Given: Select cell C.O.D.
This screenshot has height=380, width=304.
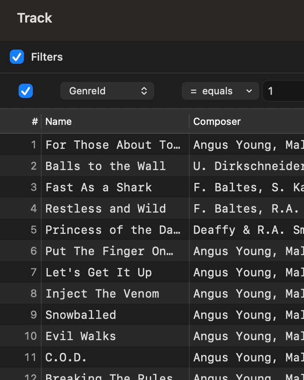Looking at the screenshot, I should 115,357.
